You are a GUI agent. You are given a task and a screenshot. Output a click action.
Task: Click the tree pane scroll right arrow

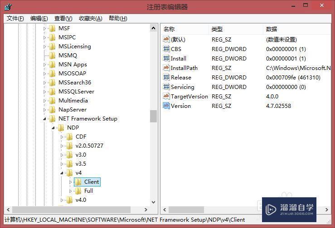click(x=146, y=209)
